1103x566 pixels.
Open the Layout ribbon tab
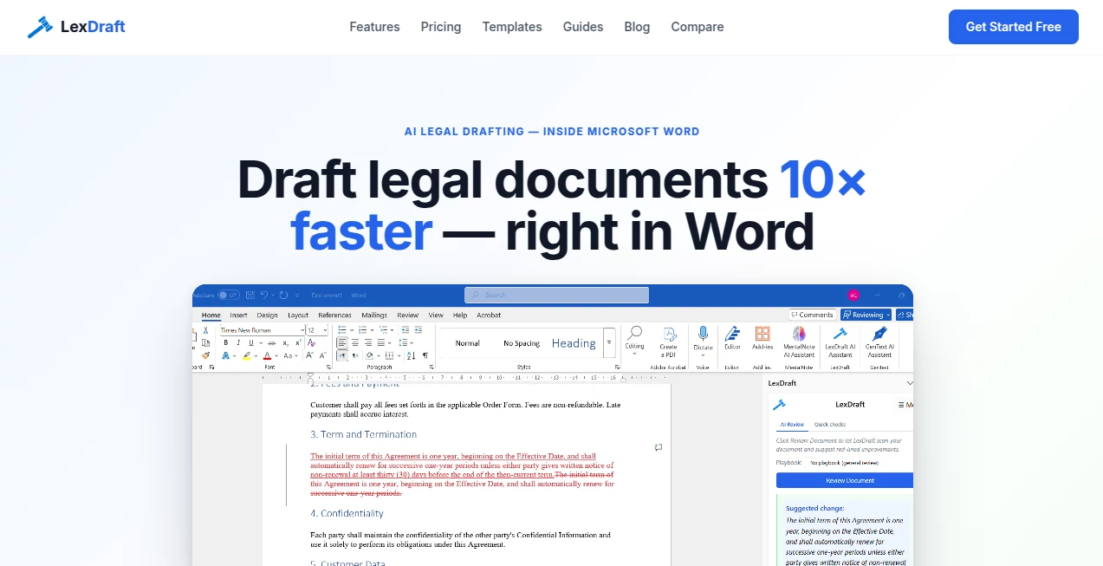tap(298, 316)
